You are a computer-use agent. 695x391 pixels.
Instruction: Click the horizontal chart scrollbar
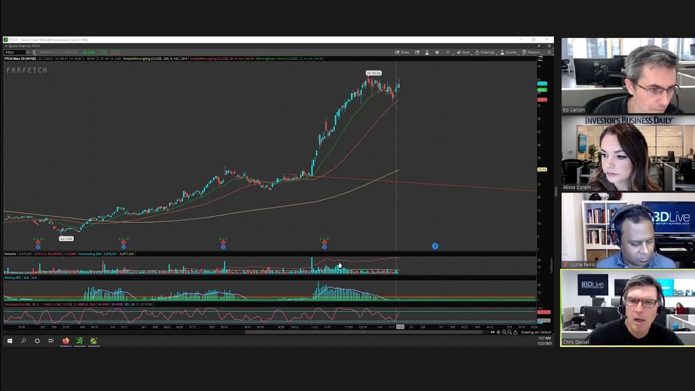tap(364, 332)
